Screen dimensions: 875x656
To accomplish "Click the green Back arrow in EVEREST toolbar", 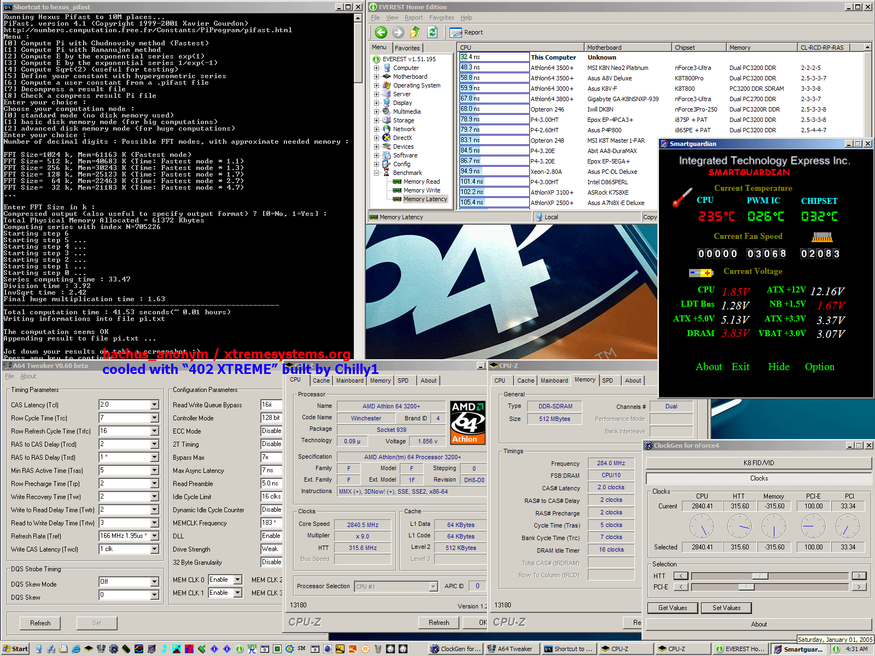I will 381,32.
